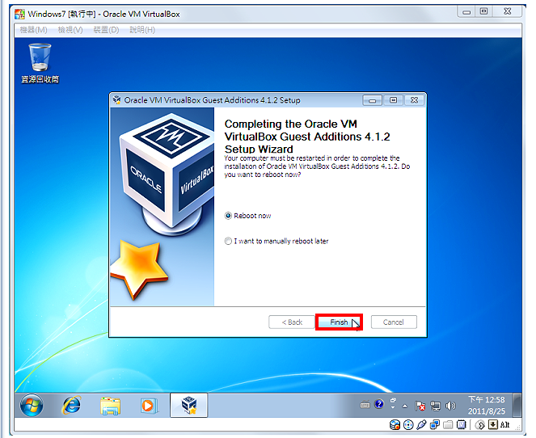Viewport: 536px width, 438px height.
Task: Launch Internet Explorer from the taskbar
Action: pos(71,406)
